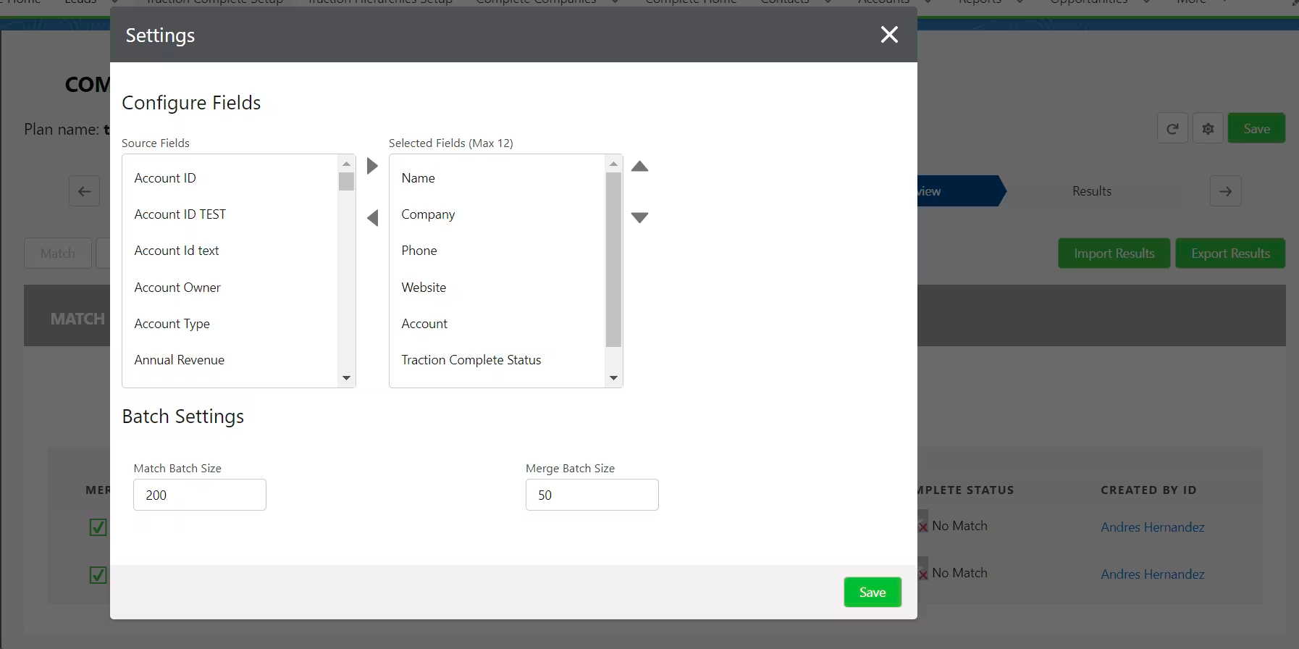Select Account Owner source field
The height and width of the screenshot is (649, 1299).
pyautogui.click(x=230, y=288)
